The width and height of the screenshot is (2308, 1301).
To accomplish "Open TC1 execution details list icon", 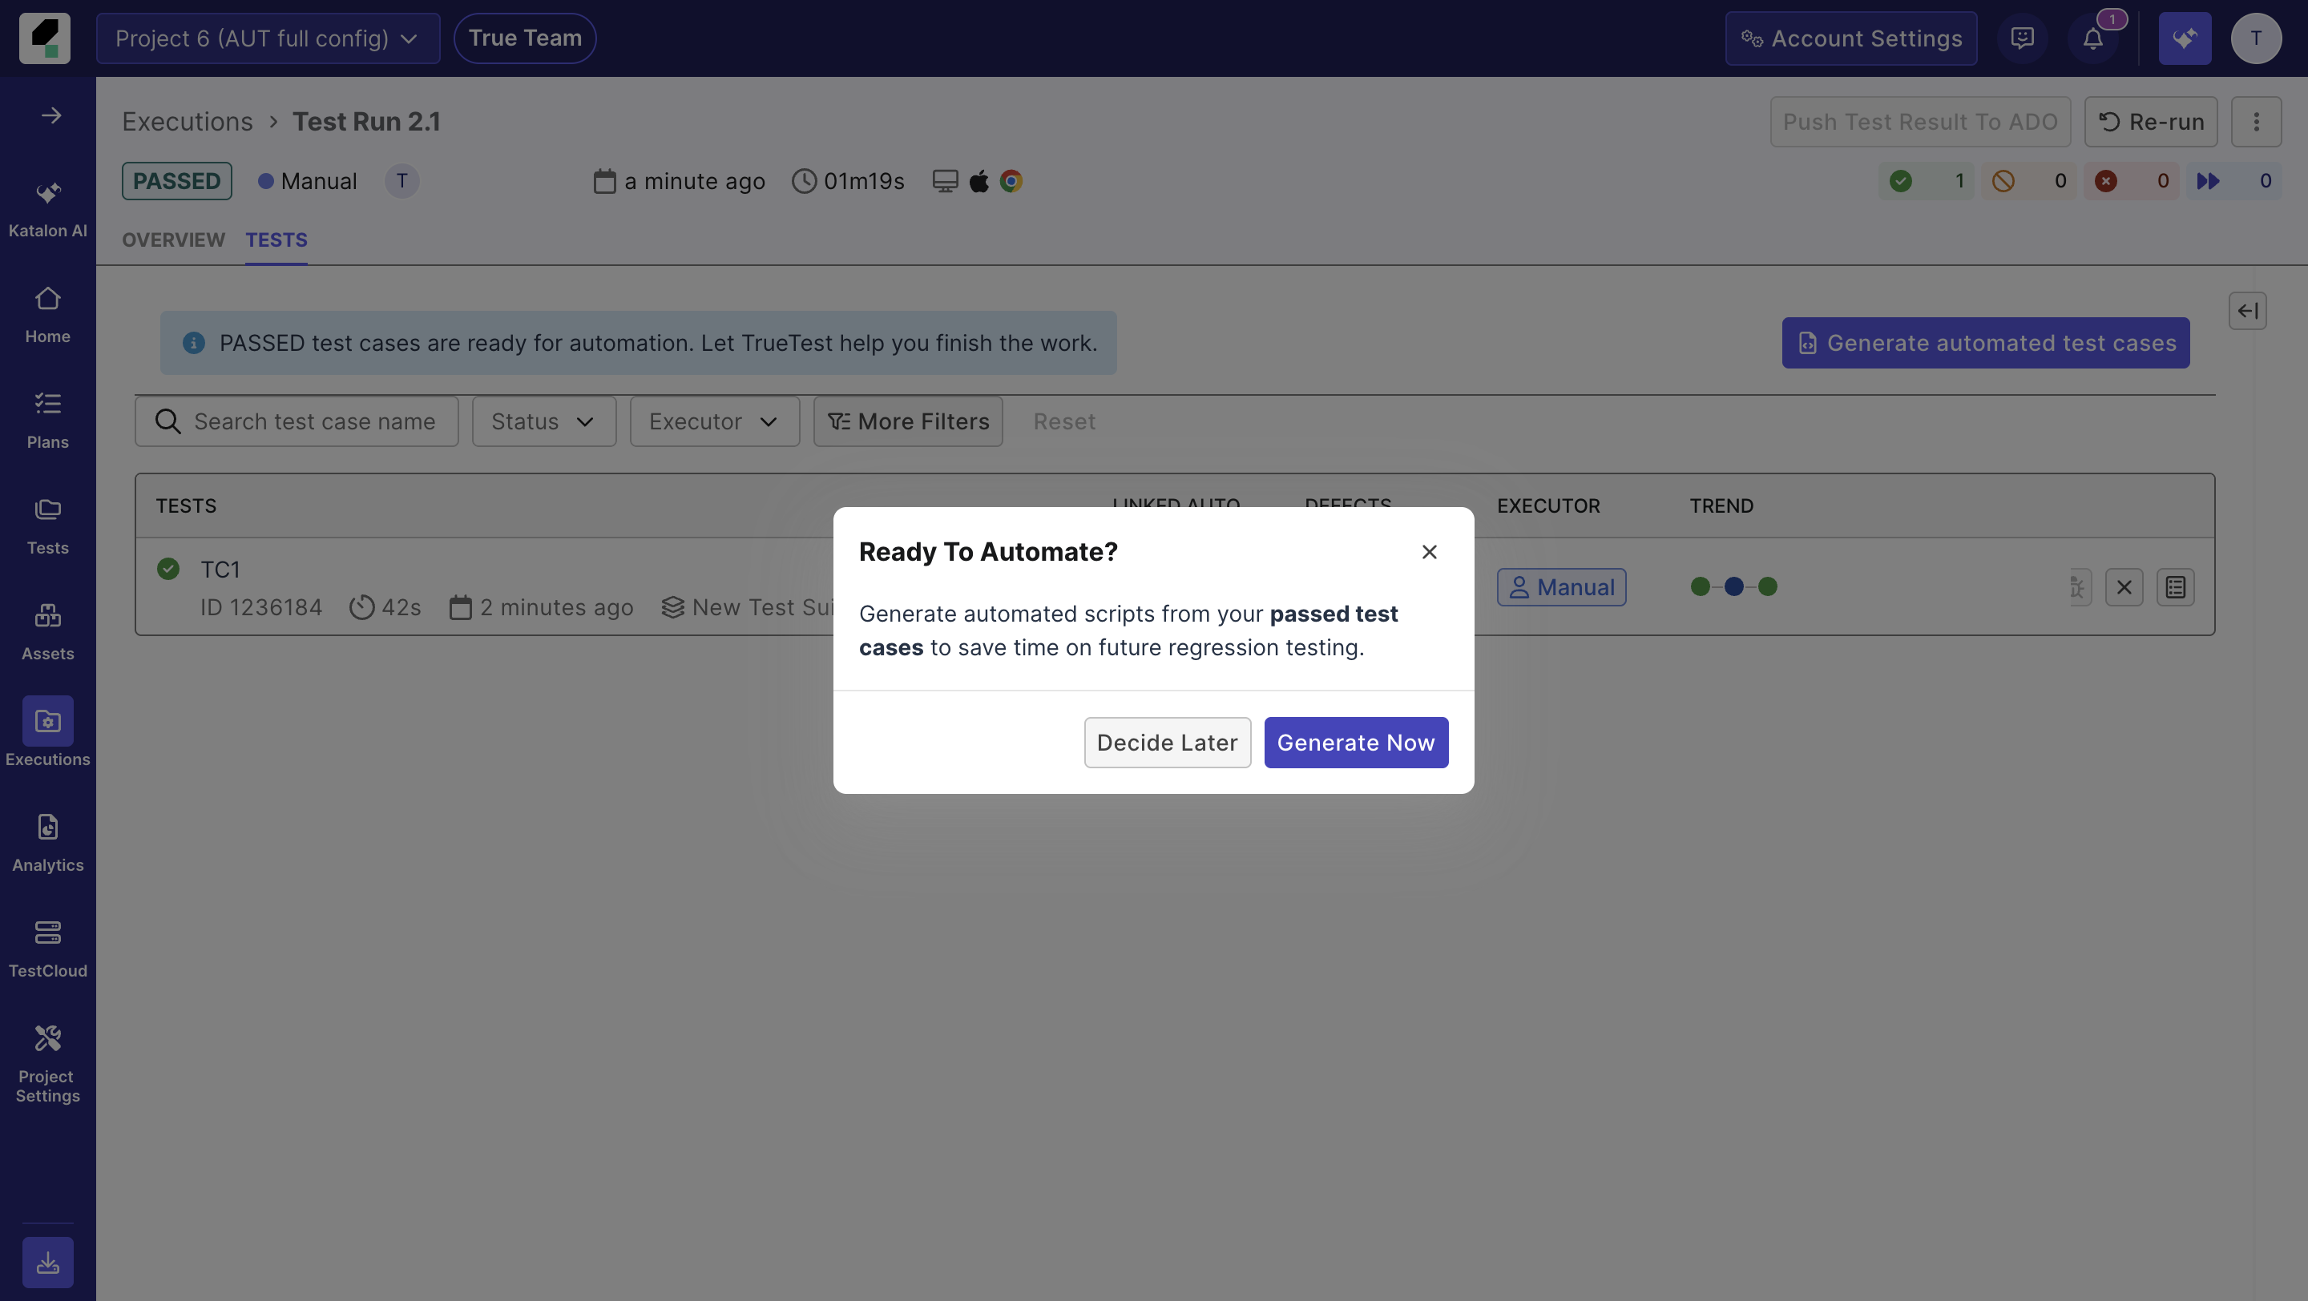I will point(2176,586).
